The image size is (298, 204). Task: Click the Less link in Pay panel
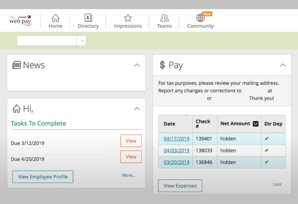coord(277,184)
